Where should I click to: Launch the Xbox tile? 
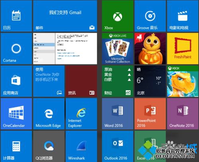pyautogui.click(x=117, y=16)
